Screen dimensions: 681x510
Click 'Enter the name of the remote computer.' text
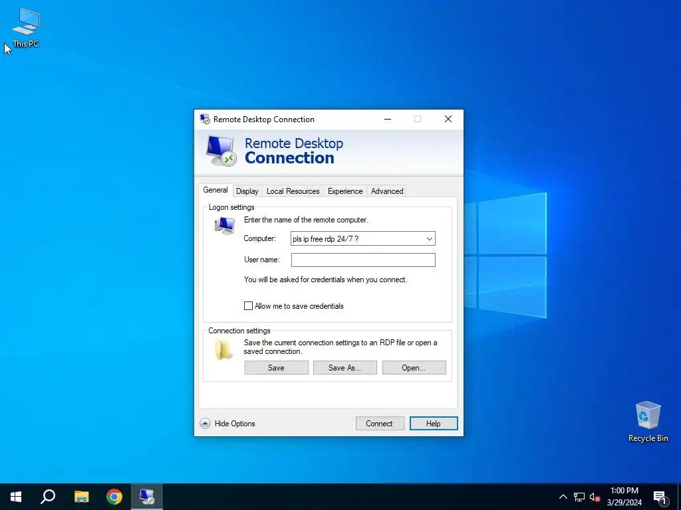[x=306, y=220]
